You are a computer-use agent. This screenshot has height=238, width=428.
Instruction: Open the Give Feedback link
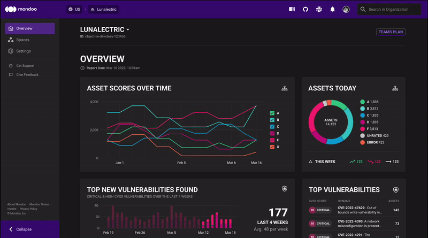click(x=27, y=74)
